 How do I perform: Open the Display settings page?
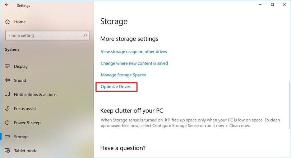(21, 66)
